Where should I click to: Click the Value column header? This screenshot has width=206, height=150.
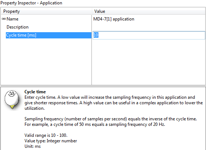(149, 11)
